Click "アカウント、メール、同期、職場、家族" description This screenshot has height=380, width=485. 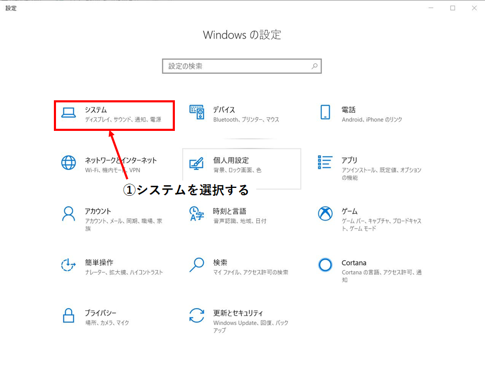(124, 225)
